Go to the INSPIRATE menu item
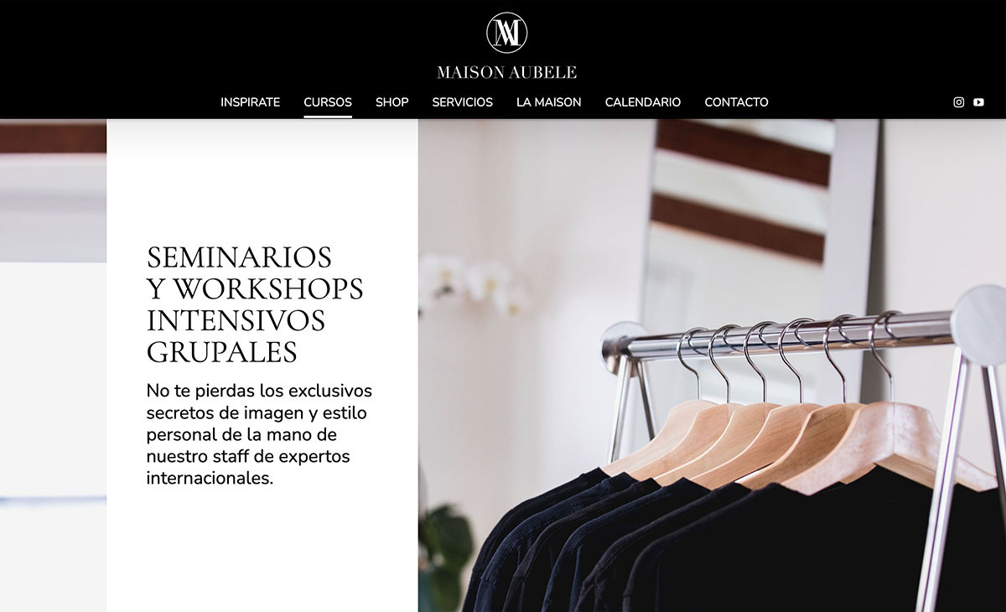 coord(250,102)
